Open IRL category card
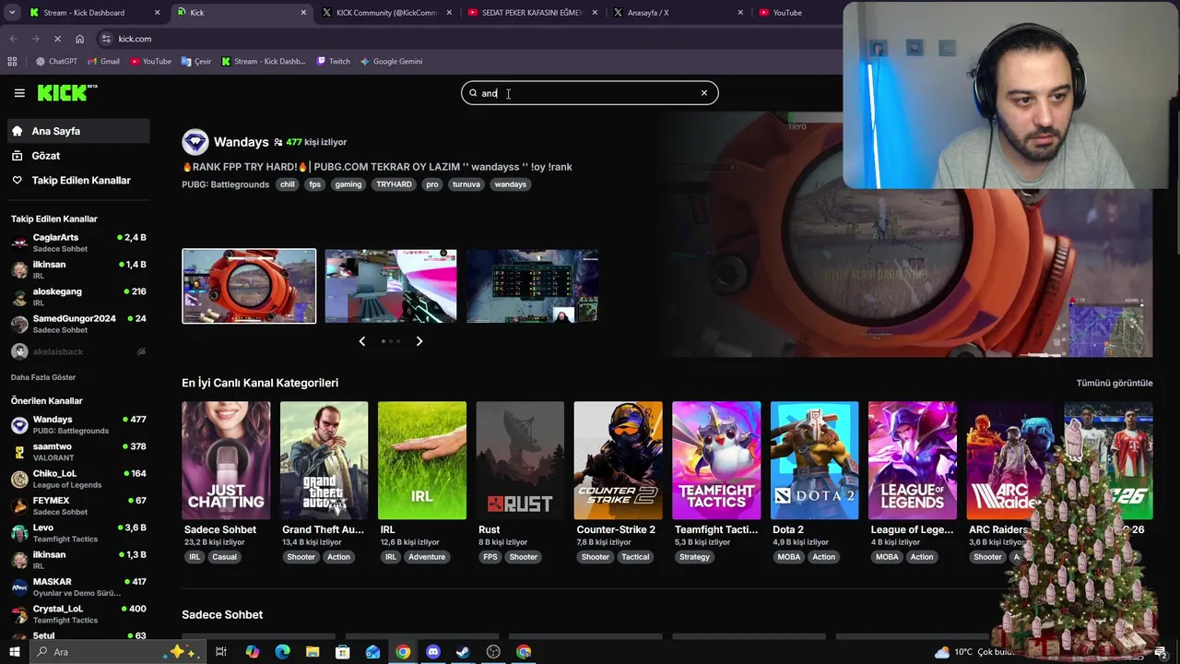Viewport: 1180px width, 664px height. click(422, 460)
